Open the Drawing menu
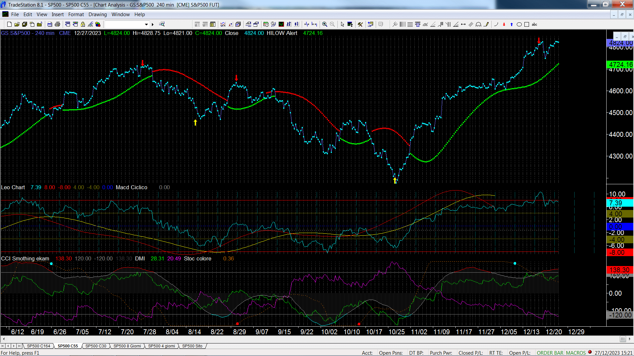 point(97,15)
